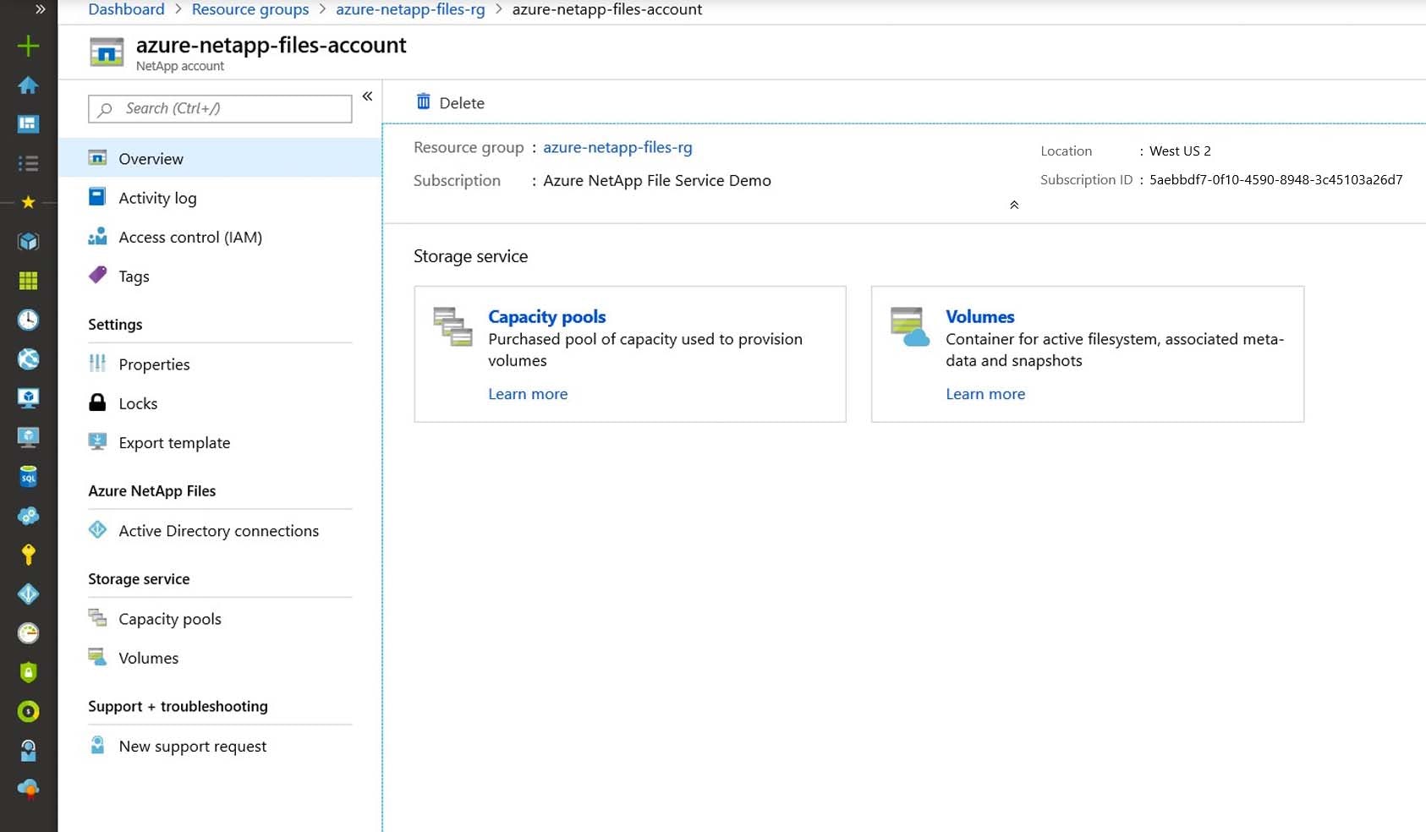
Task: Open the Dashboard icon in the sidebar
Action: [x=28, y=123]
